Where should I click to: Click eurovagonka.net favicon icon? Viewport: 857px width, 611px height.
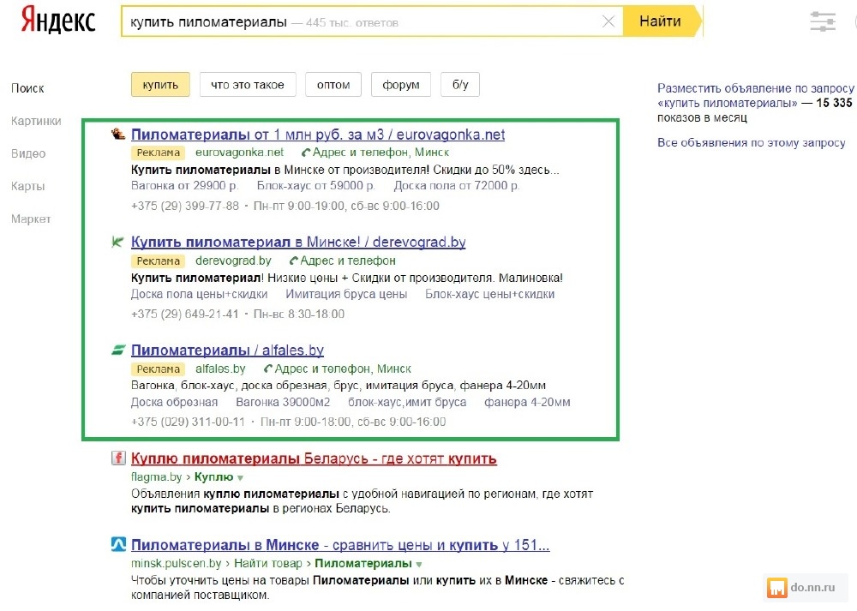(118, 134)
